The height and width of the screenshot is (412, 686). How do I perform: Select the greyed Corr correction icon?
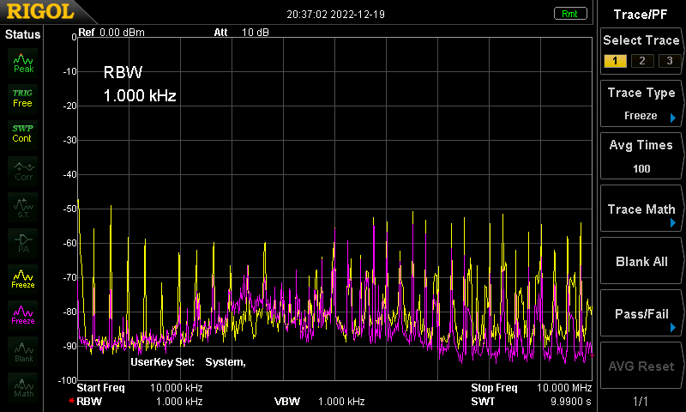tap(23, 171)
